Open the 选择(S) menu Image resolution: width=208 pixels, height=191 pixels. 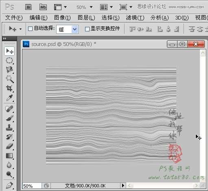(110, 18)
